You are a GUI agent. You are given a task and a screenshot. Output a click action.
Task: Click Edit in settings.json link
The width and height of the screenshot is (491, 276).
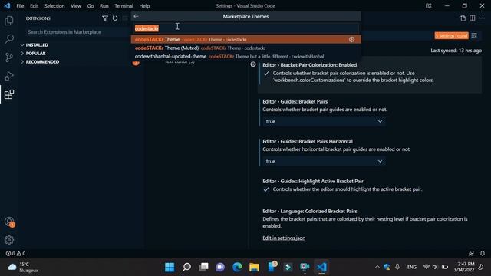[284, 238]
